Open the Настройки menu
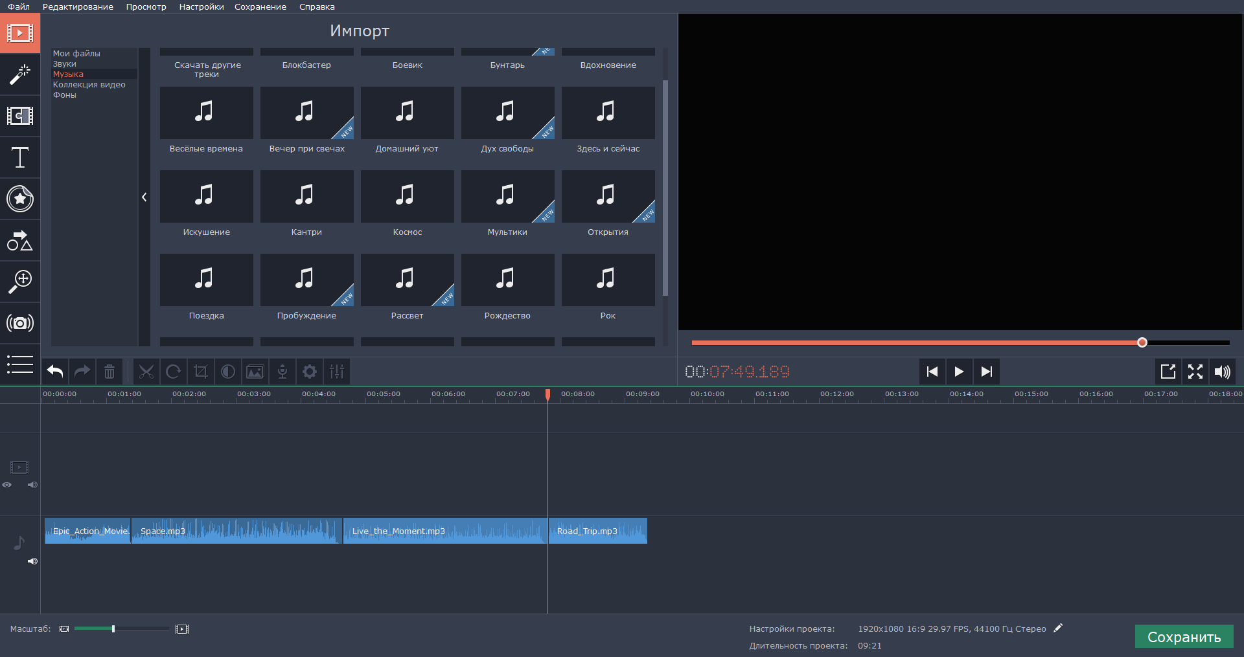Viewport: 1244px width, 657px height. pyautogui.click(x=202, y=6)
